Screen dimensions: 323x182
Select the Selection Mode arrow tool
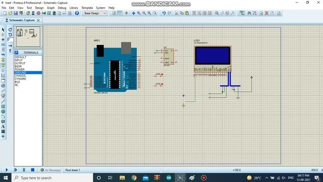3,30
